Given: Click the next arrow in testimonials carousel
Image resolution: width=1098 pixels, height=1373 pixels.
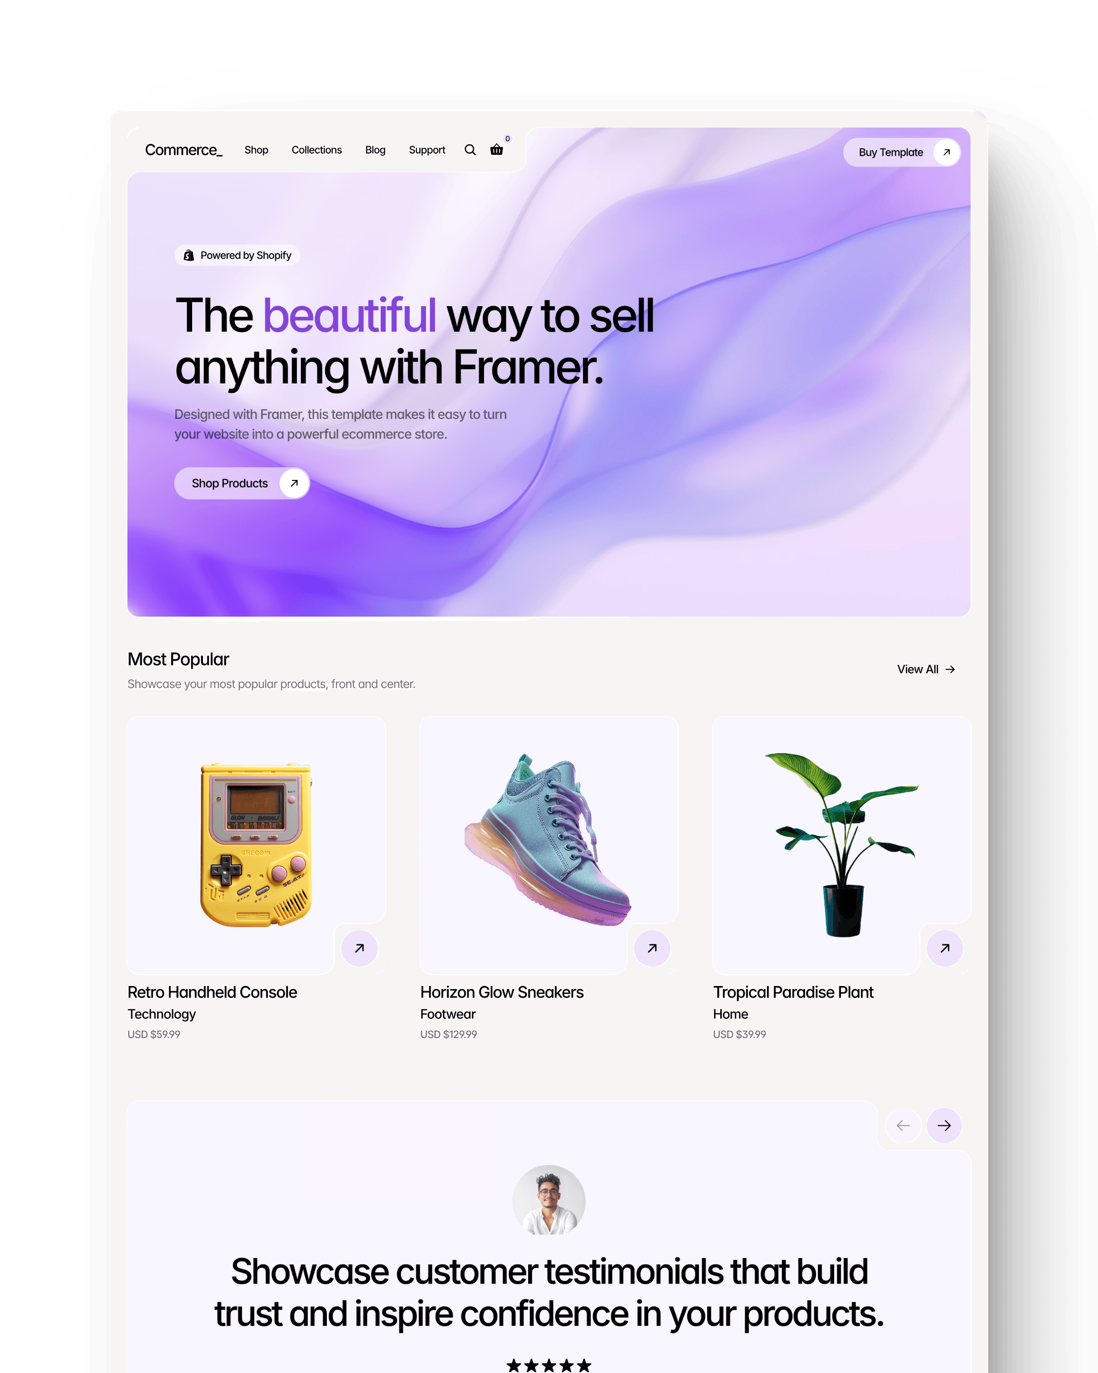Looking at the screenshot, I should tap(944, 1125).
